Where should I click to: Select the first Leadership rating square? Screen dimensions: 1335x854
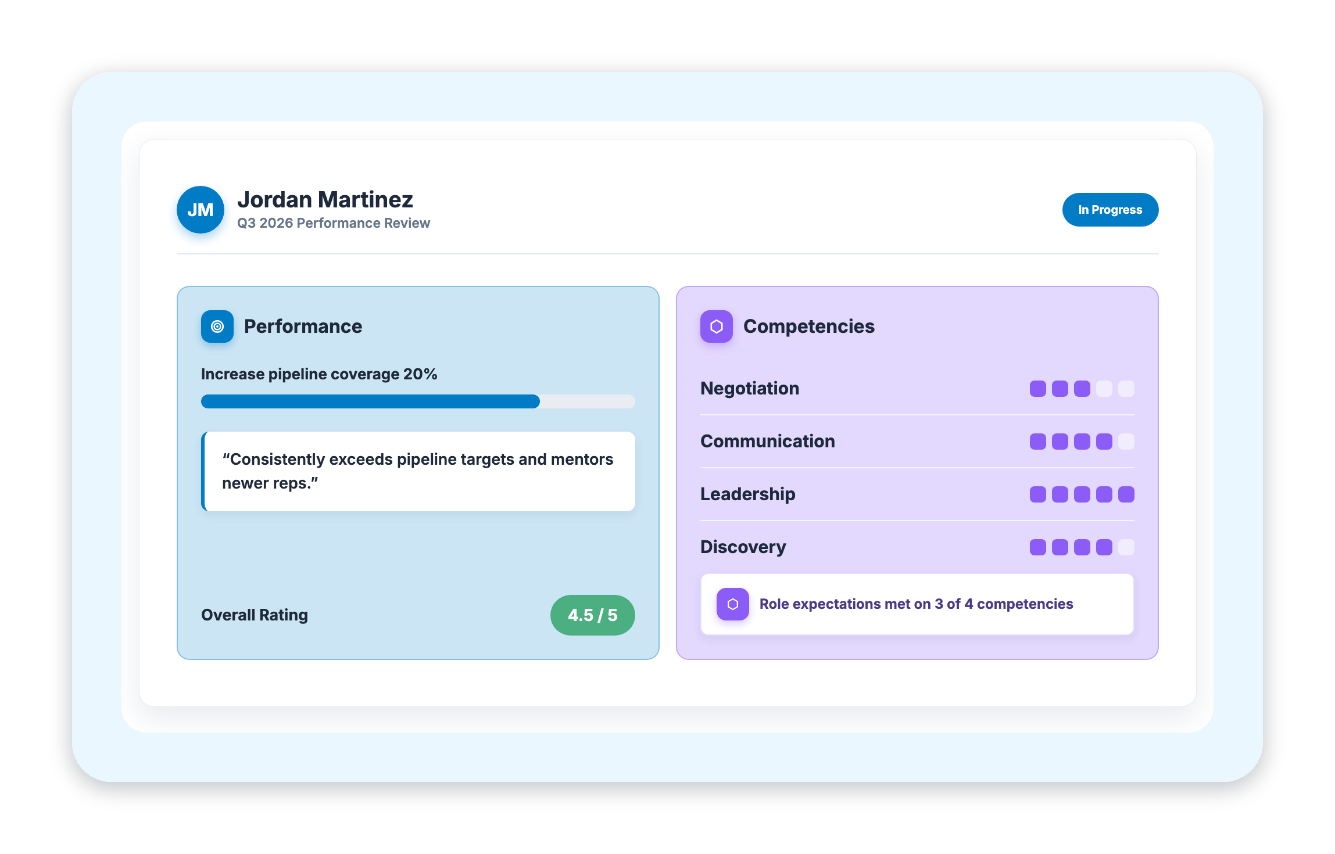pos(1038,494)
